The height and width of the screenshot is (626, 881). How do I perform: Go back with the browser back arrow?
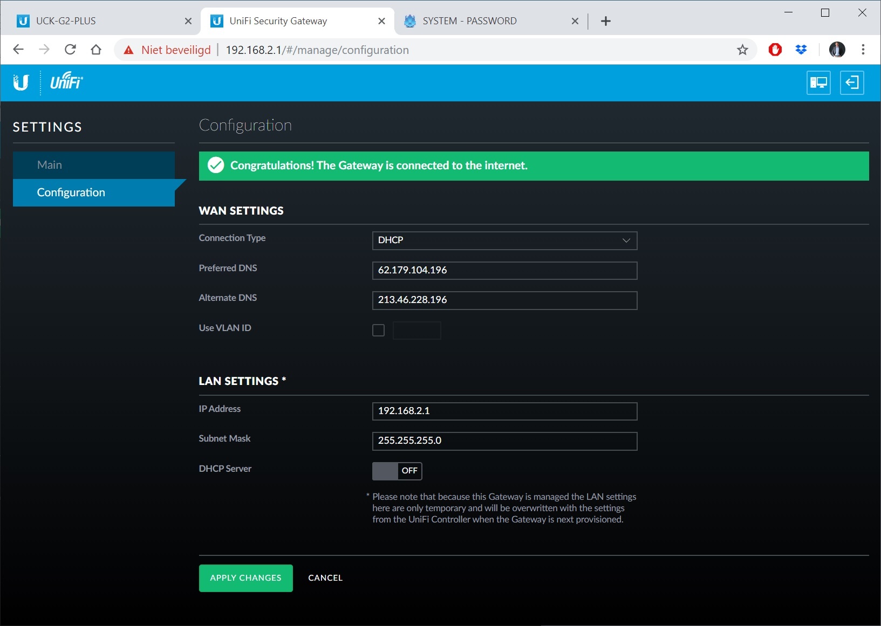click(18, 50)
